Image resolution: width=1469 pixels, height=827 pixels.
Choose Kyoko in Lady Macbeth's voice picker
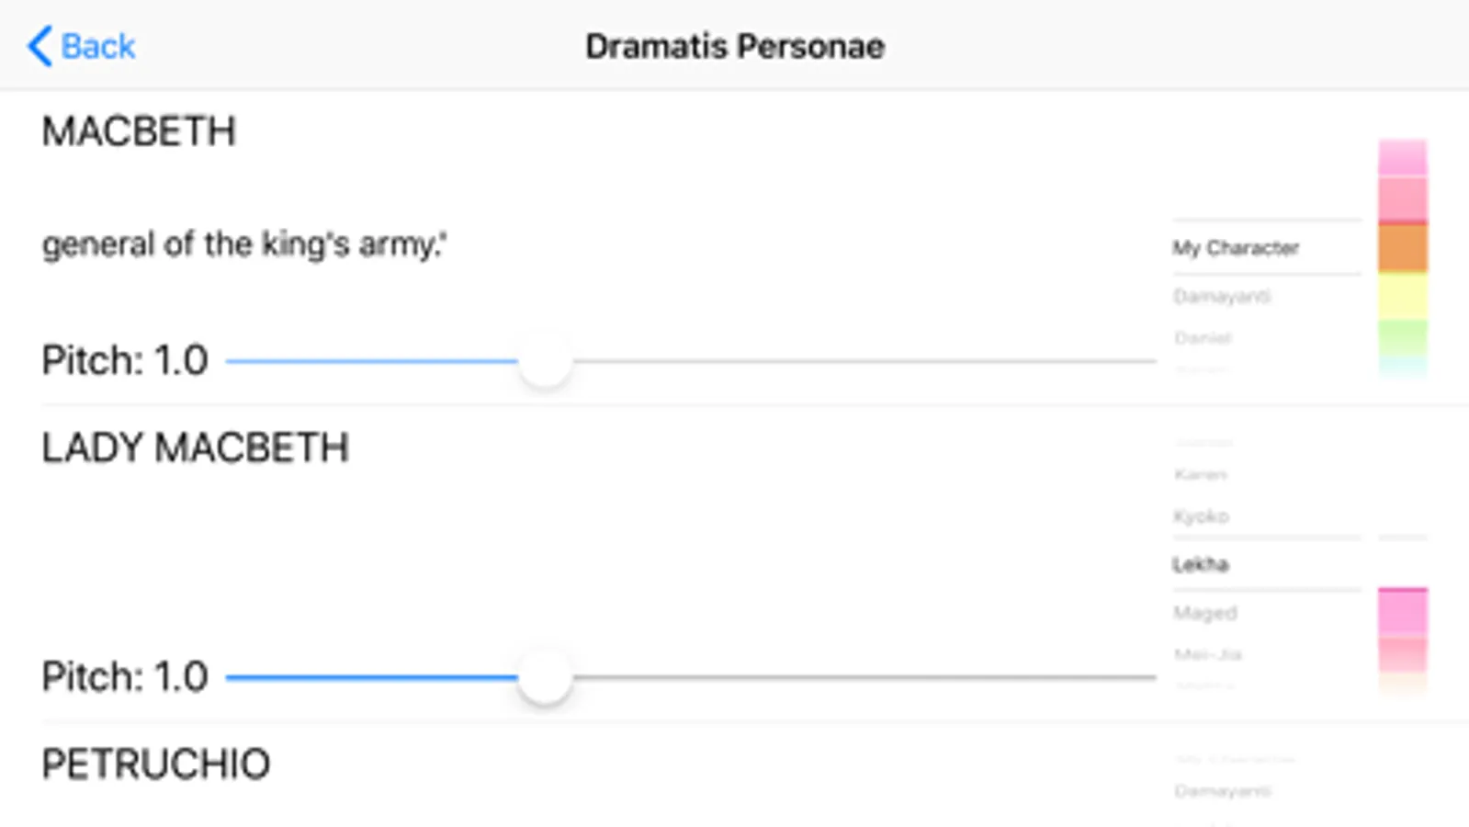1201,516
